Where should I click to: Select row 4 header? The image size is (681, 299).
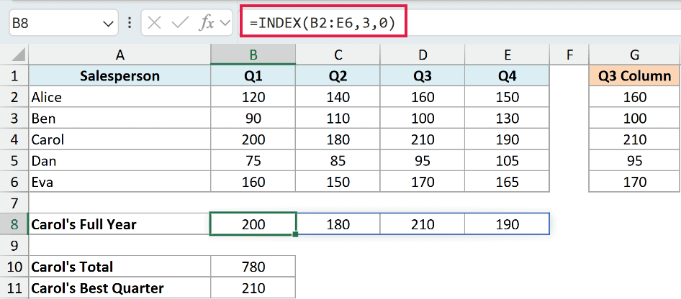click(14, 139)
